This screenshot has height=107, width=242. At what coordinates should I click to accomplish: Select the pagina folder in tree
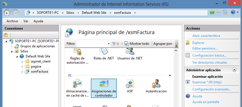[36, 66]
